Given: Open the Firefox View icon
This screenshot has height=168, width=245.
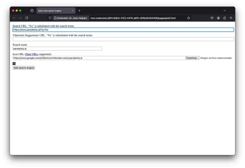Looking at the screenshot, I should 32,11.
